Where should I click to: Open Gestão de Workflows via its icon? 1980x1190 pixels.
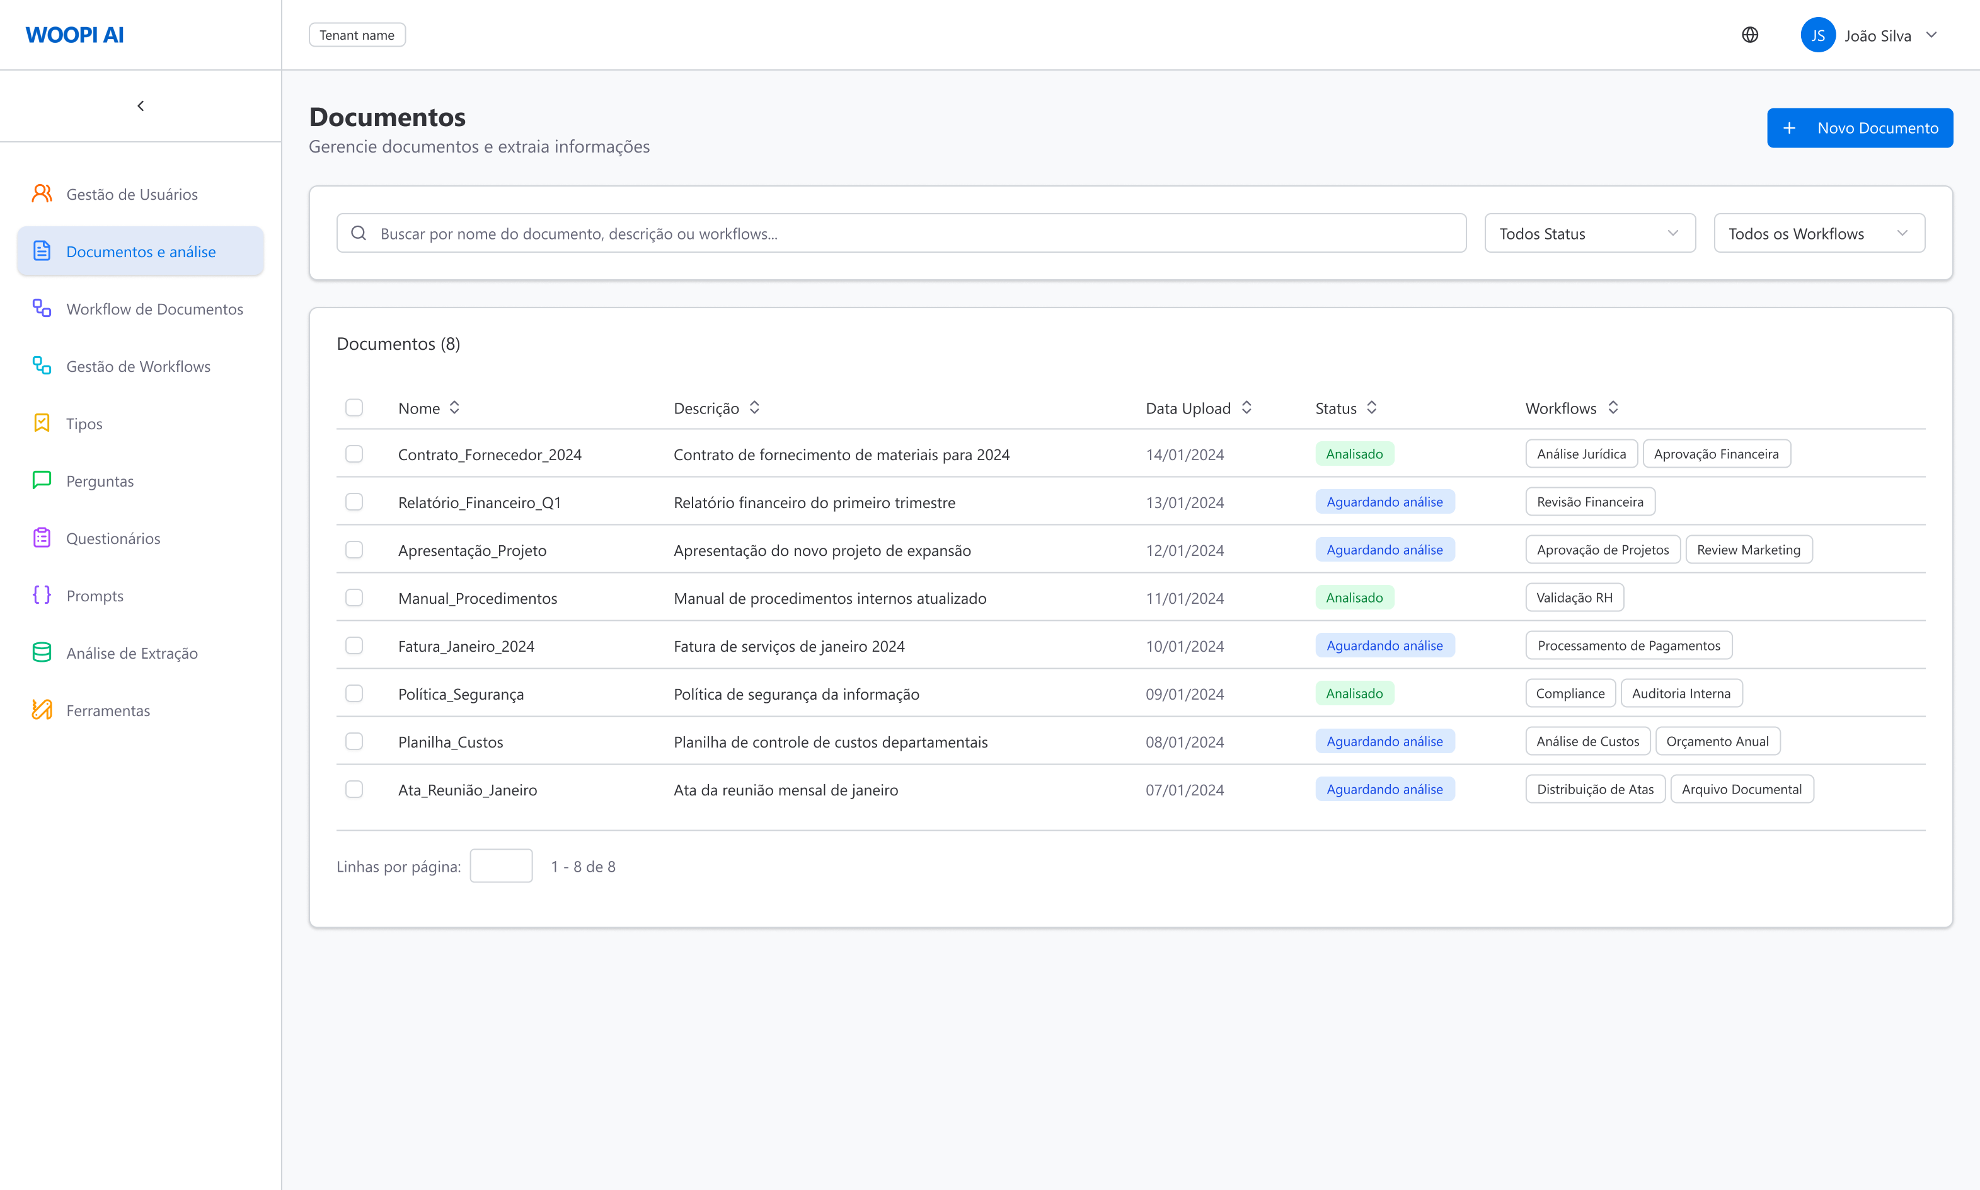pos(42,366)
